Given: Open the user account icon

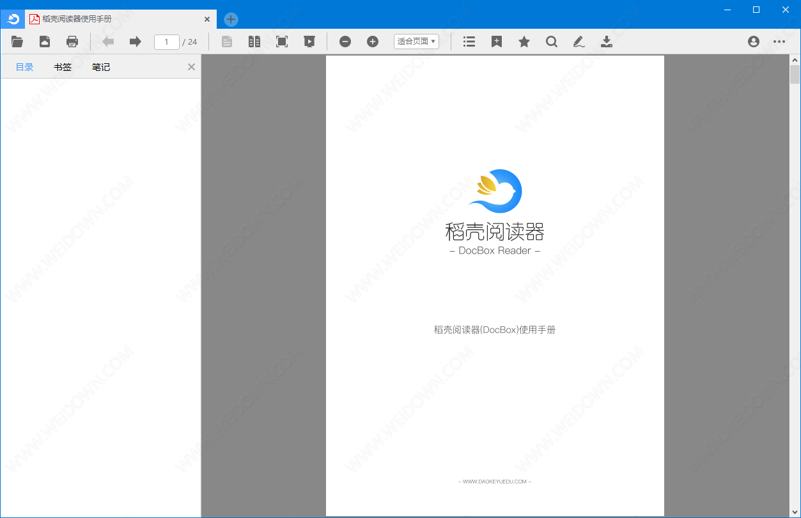Looking at the screenshot, I should pos(754,42).
